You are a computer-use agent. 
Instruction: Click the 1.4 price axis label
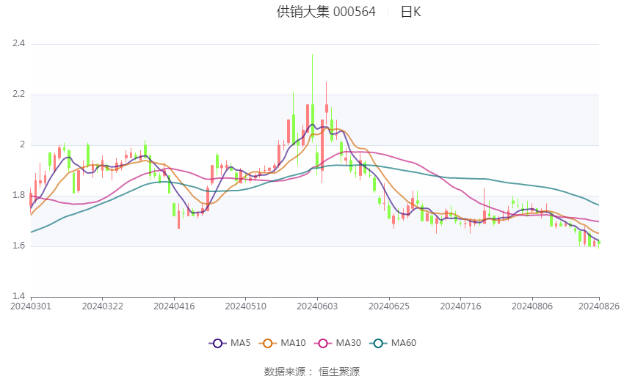pyautogui.click(x=18, y=296)
